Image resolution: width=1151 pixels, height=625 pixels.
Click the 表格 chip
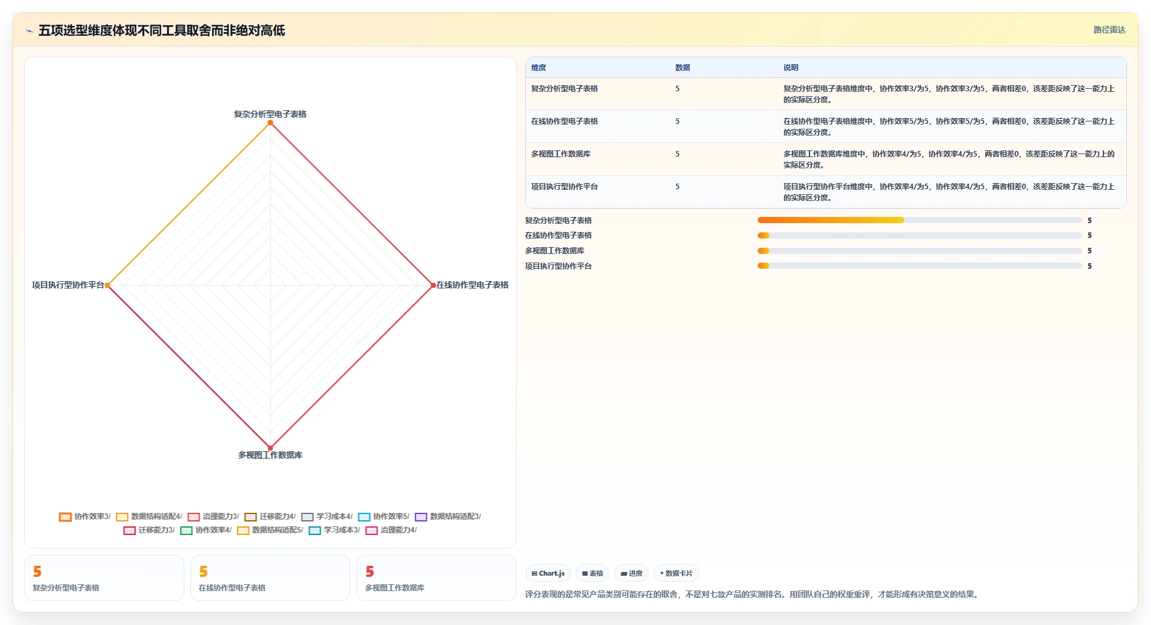coord(592,573)
